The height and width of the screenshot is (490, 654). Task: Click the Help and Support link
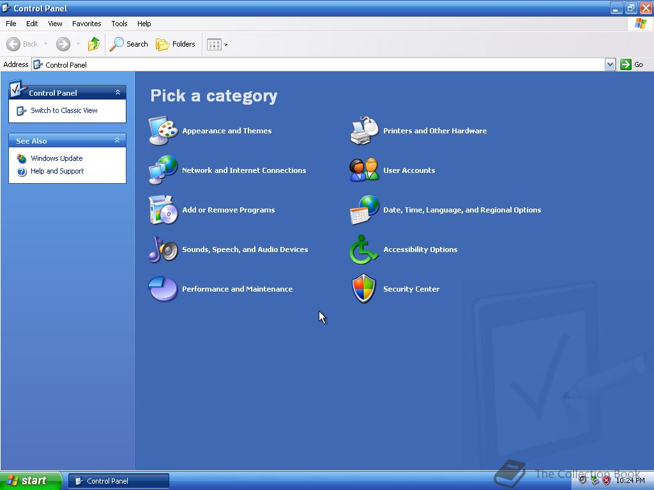[57, 171]
